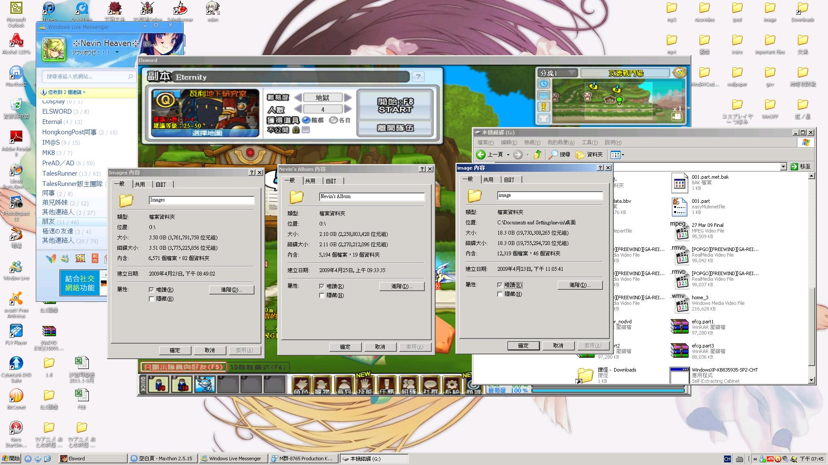
Task: Enable hidden checkbox in Nevin's Album properties
Action: [x=322, y=295]
